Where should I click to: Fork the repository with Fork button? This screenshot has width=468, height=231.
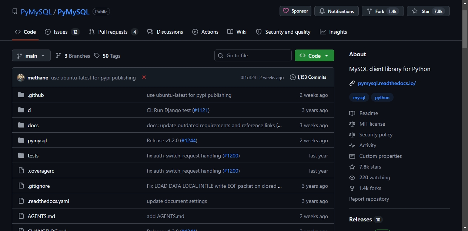pyautogui.click(x=382, y=11)
